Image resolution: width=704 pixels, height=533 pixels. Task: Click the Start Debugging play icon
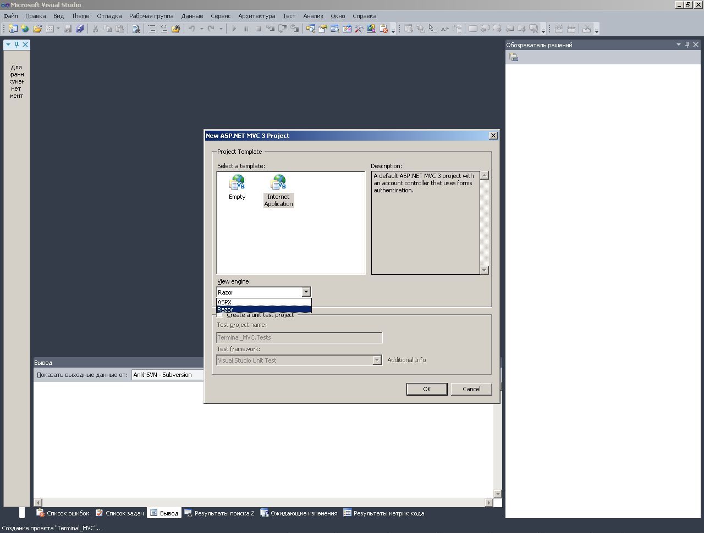click(234, 29)
